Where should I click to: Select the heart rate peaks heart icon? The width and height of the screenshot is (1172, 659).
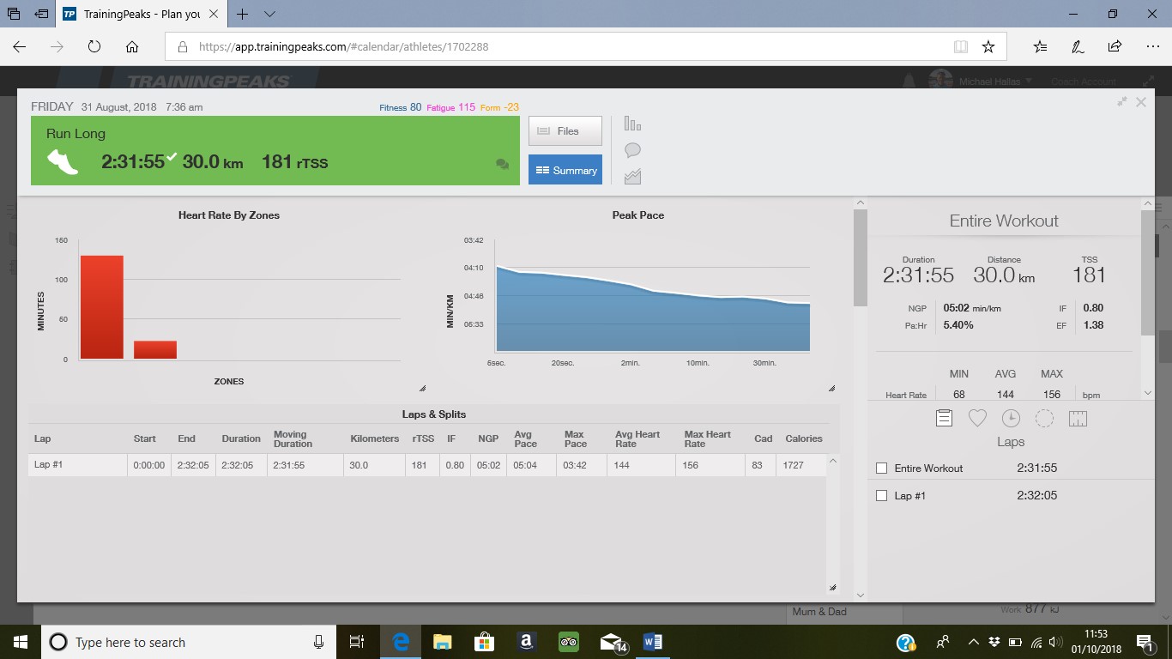coord(977,418)
